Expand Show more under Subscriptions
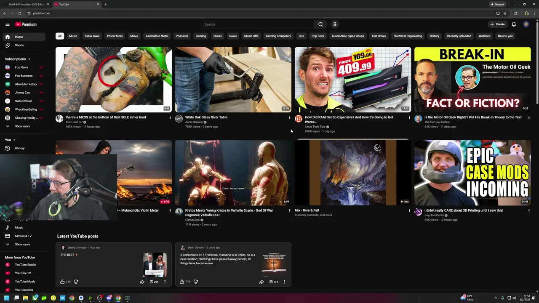 [x=22, y=126]
